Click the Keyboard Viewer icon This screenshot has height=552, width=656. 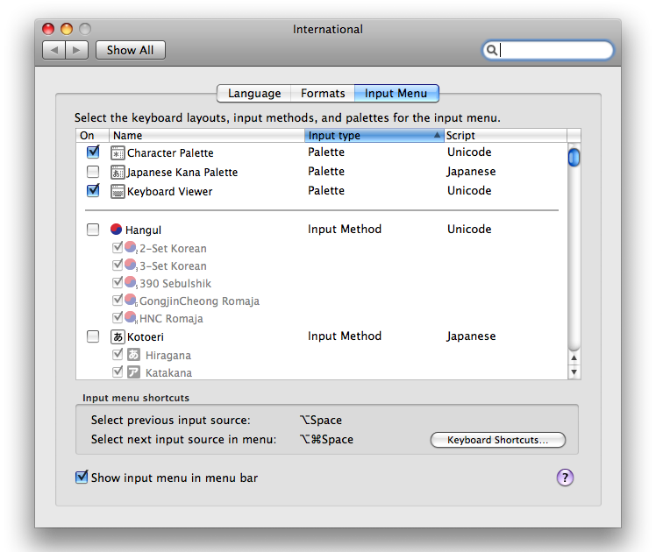(x=118, y=191)
